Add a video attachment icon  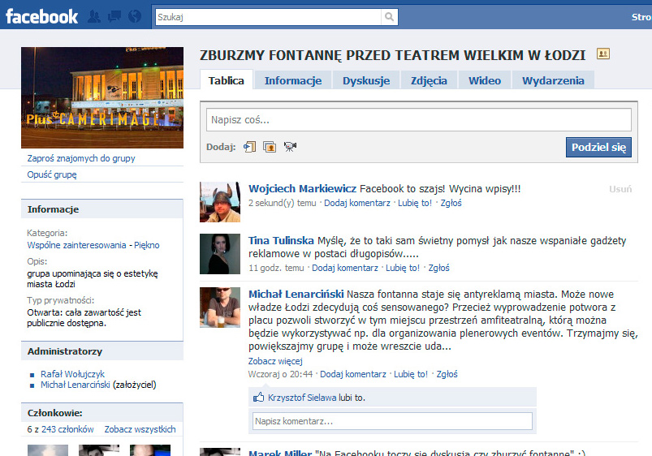[290, 147]
